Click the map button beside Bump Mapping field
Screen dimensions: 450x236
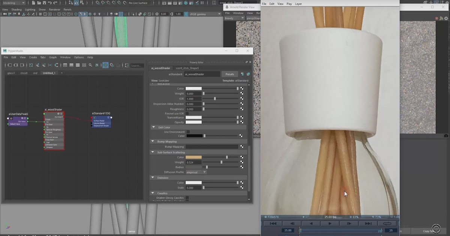241,147
